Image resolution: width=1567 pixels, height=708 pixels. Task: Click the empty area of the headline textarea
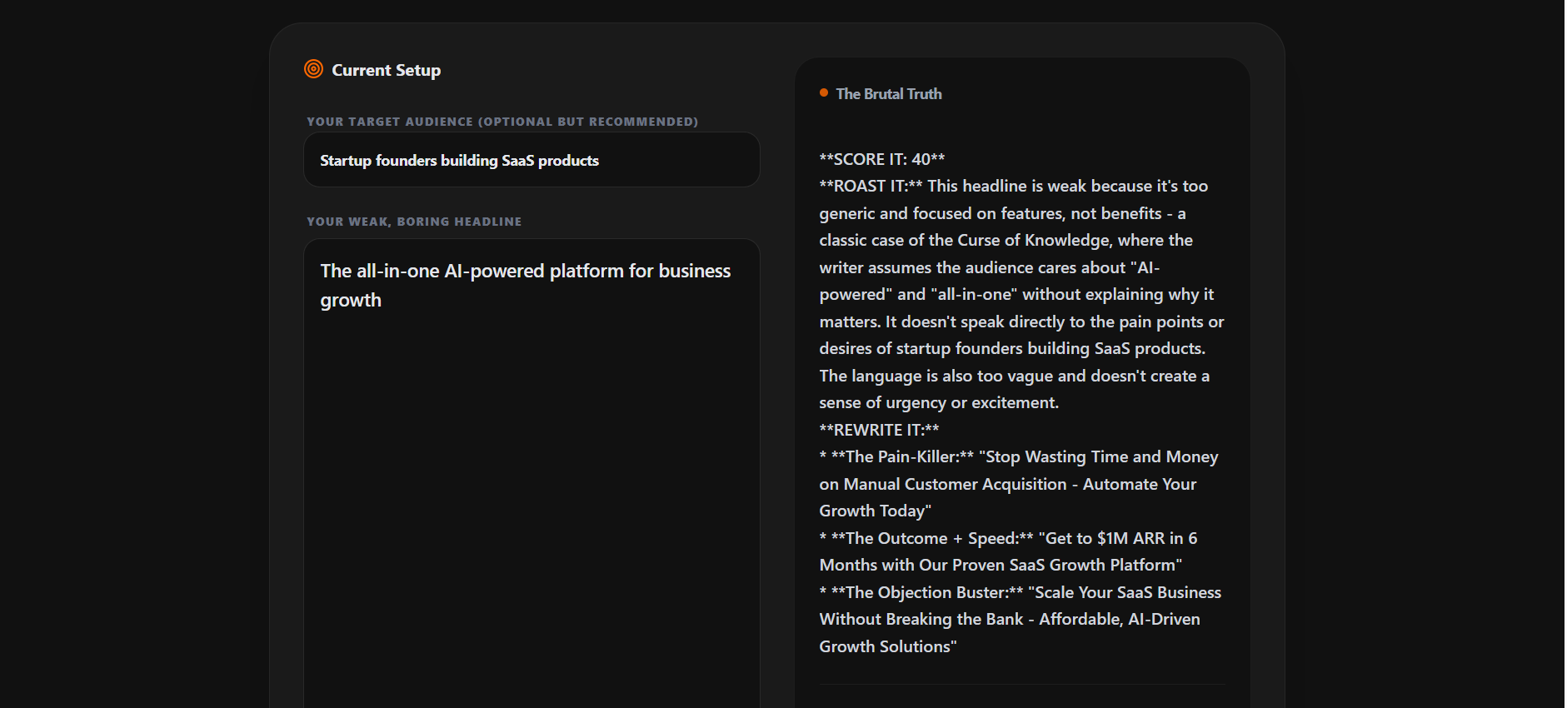tap(531, 500)
